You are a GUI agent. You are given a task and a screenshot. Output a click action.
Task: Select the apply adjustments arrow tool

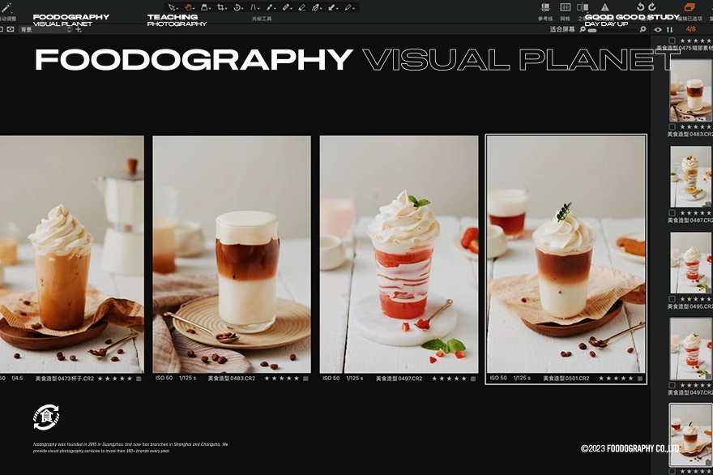pos(332,7)
